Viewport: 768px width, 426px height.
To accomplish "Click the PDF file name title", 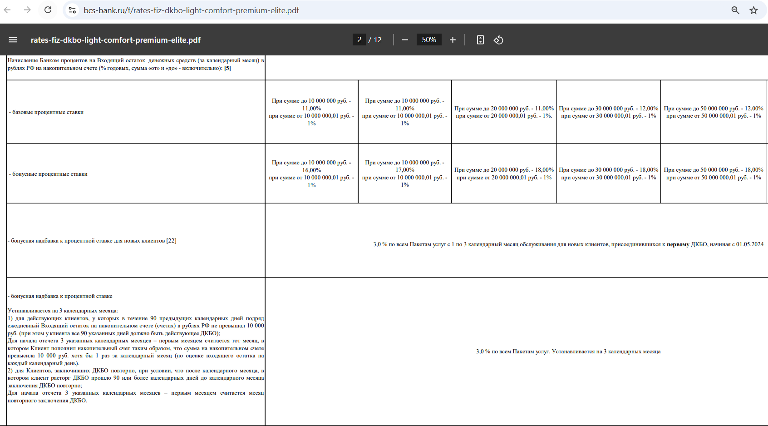I will click(x=116, y=40).
